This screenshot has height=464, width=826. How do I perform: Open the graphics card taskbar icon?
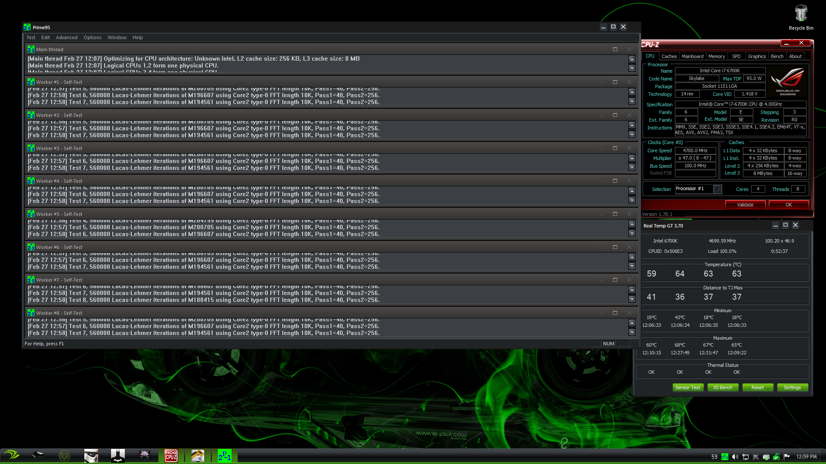coord(38,456)
